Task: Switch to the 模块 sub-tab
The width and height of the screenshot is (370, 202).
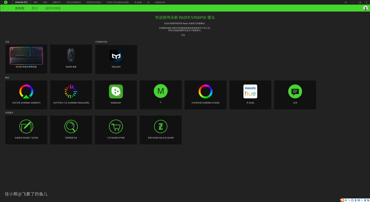Action: pyautogui.click(x=35, y=8)
